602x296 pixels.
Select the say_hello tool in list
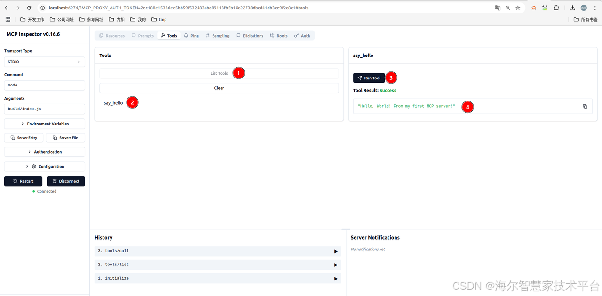113,103
